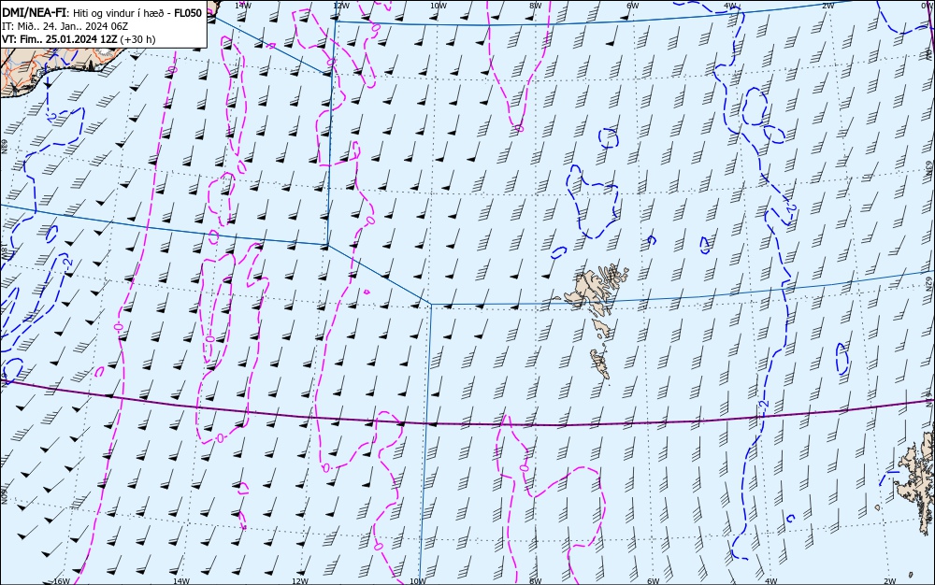
Task: Click the 8W longitude label on the bottom edge
Action: pos(535,581)
